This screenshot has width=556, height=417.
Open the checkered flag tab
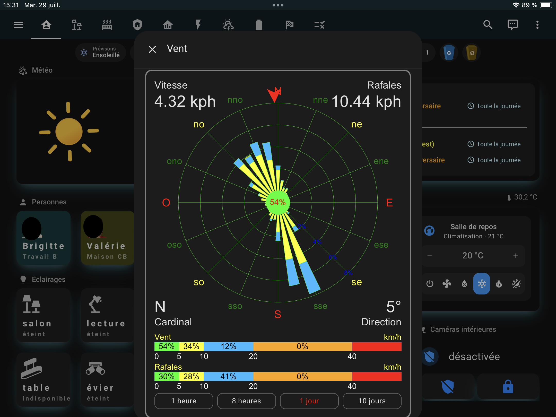coord(289,25)
